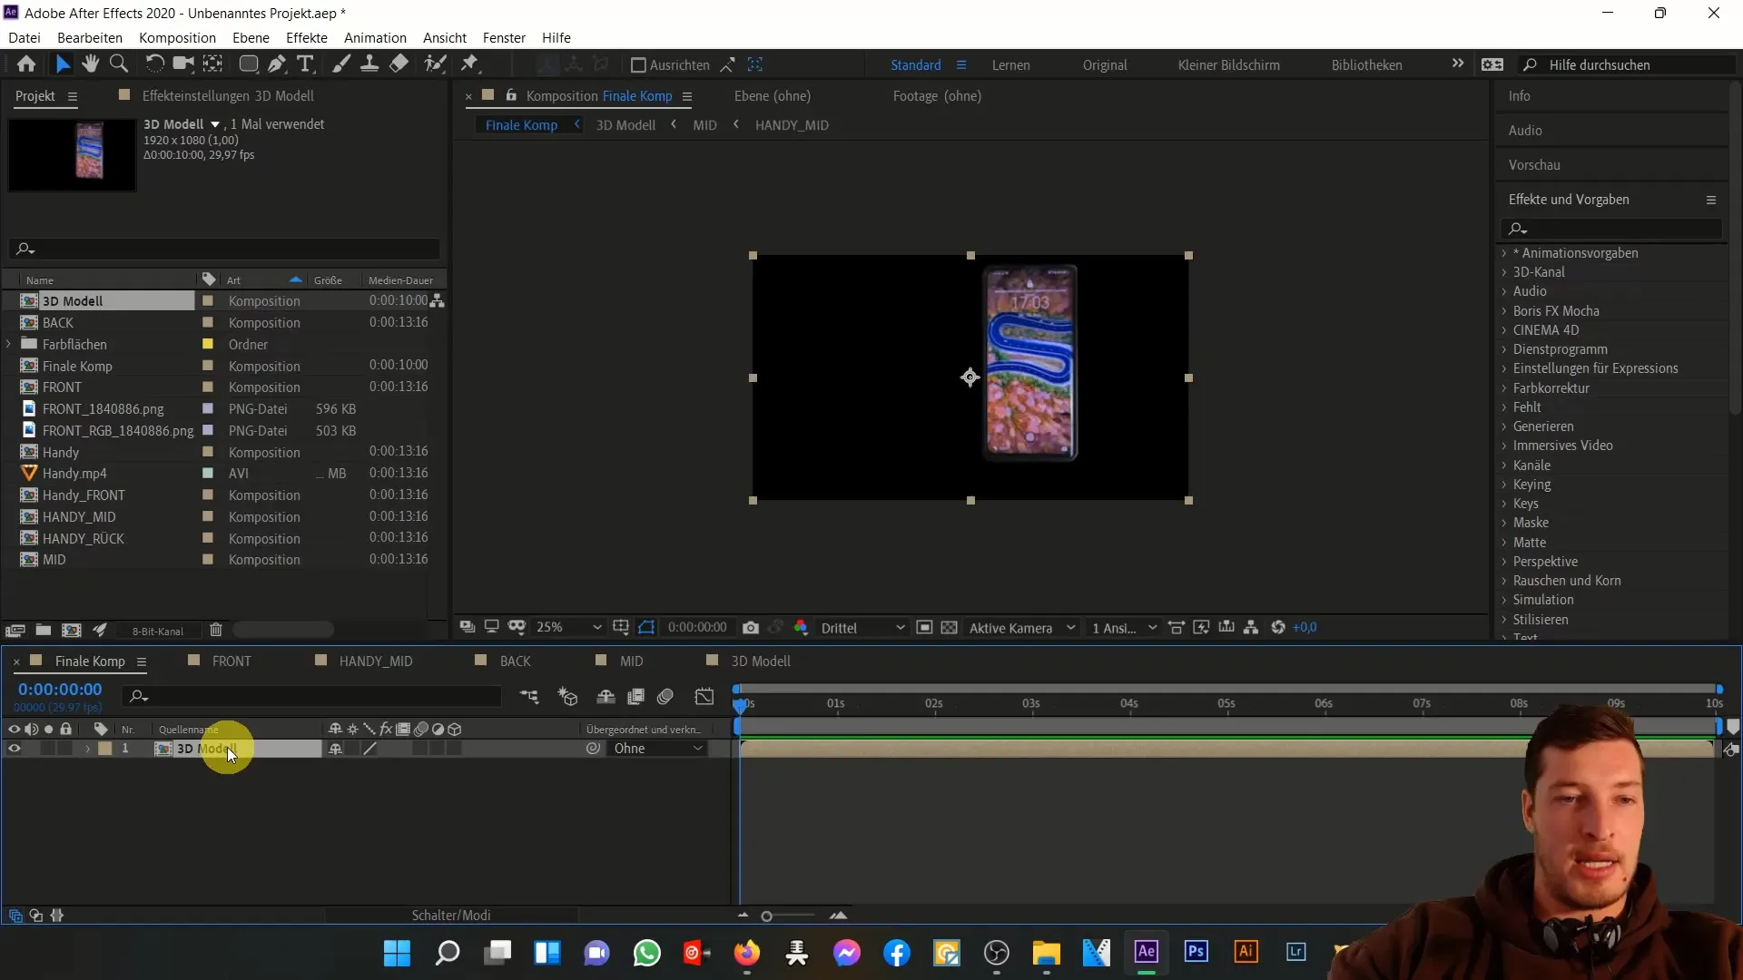Select the Puppet Pin tool
The image size is (1743, 980).
[469, 64]
